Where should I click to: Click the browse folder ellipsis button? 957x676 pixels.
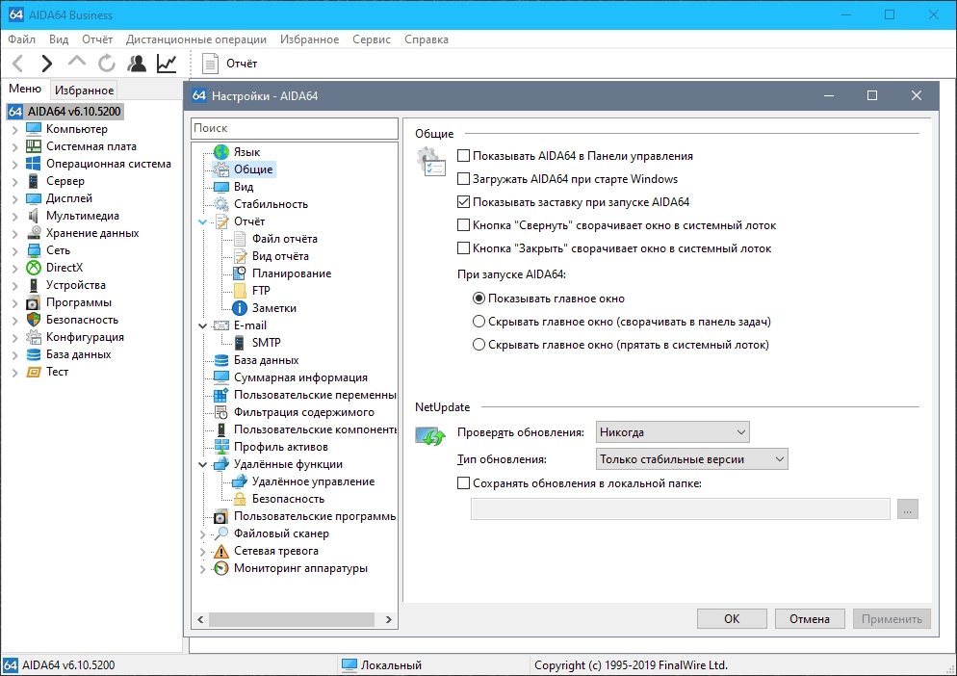point(908,509)
